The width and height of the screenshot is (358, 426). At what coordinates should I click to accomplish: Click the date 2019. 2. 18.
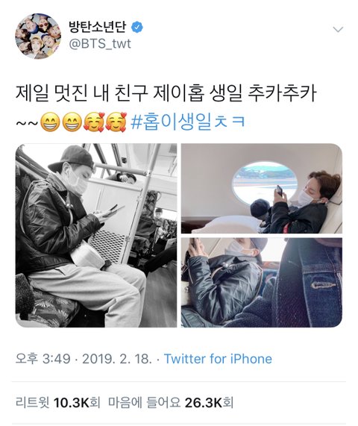point(117,359)
